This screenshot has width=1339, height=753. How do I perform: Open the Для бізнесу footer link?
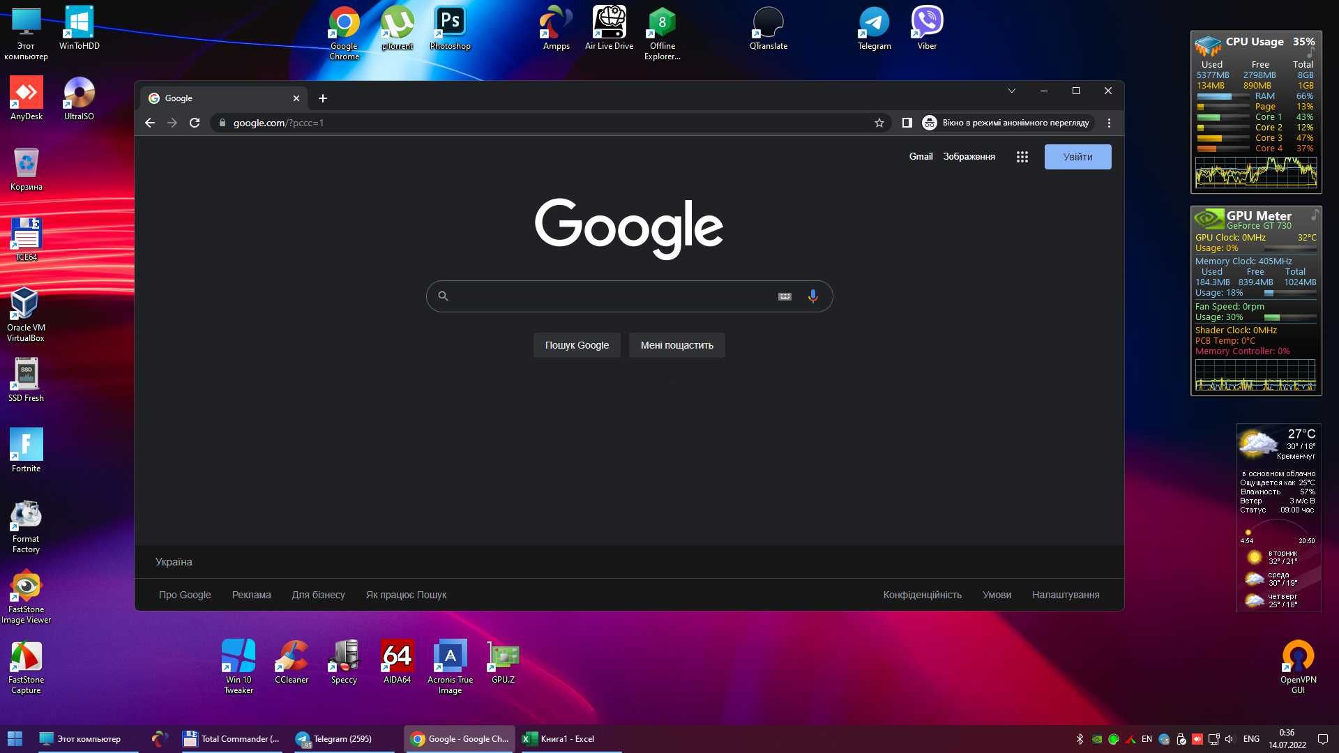point(318,595)
